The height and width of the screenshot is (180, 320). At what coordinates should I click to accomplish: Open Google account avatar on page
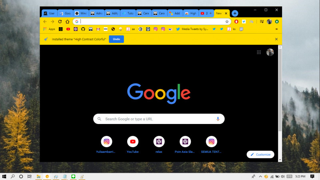tap(270, 52)
